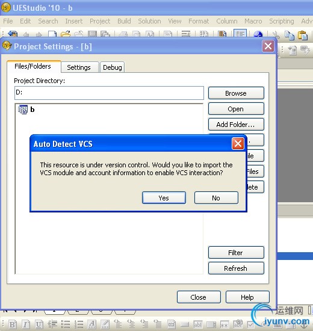Click the Open button in Project Settings

click(236, 109)
